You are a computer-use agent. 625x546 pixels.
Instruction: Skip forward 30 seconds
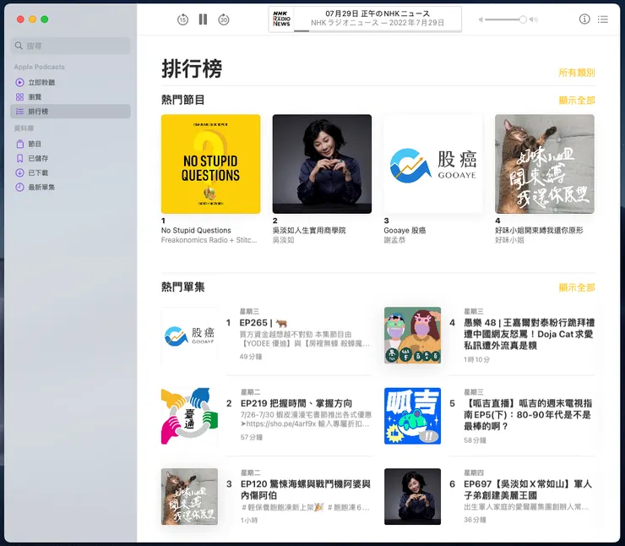click(x=224, y=19)
